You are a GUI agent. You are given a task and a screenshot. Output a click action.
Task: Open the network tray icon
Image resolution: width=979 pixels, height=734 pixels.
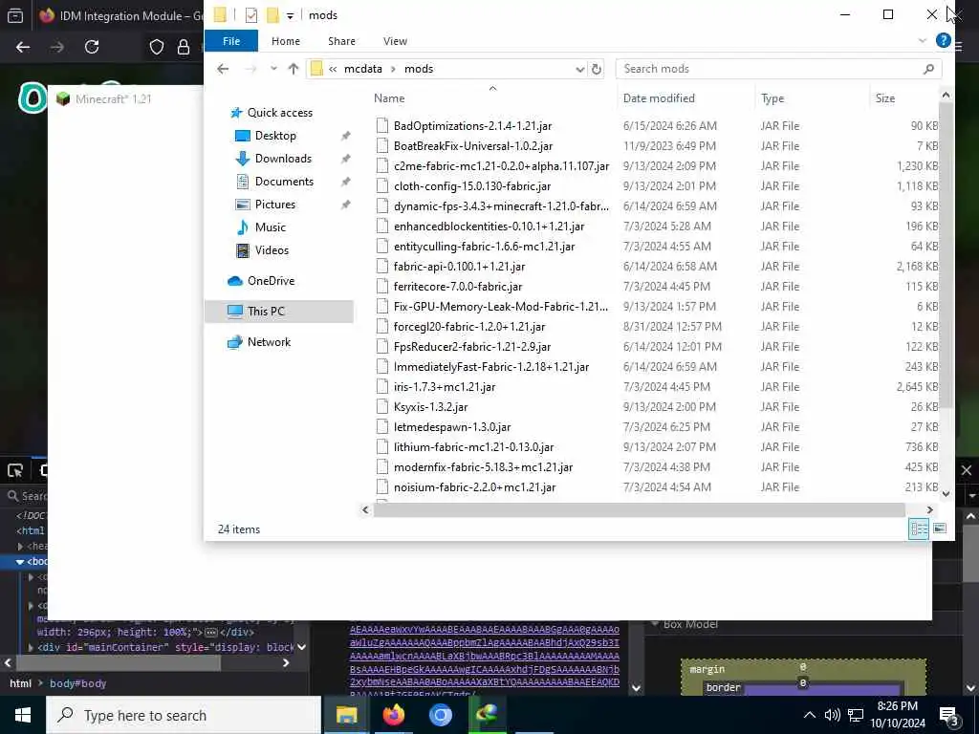pyautogui.click(x=856, y=715)
